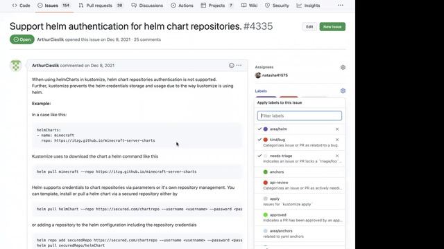
Task: Open the Wiki tab
Action: 250,6
